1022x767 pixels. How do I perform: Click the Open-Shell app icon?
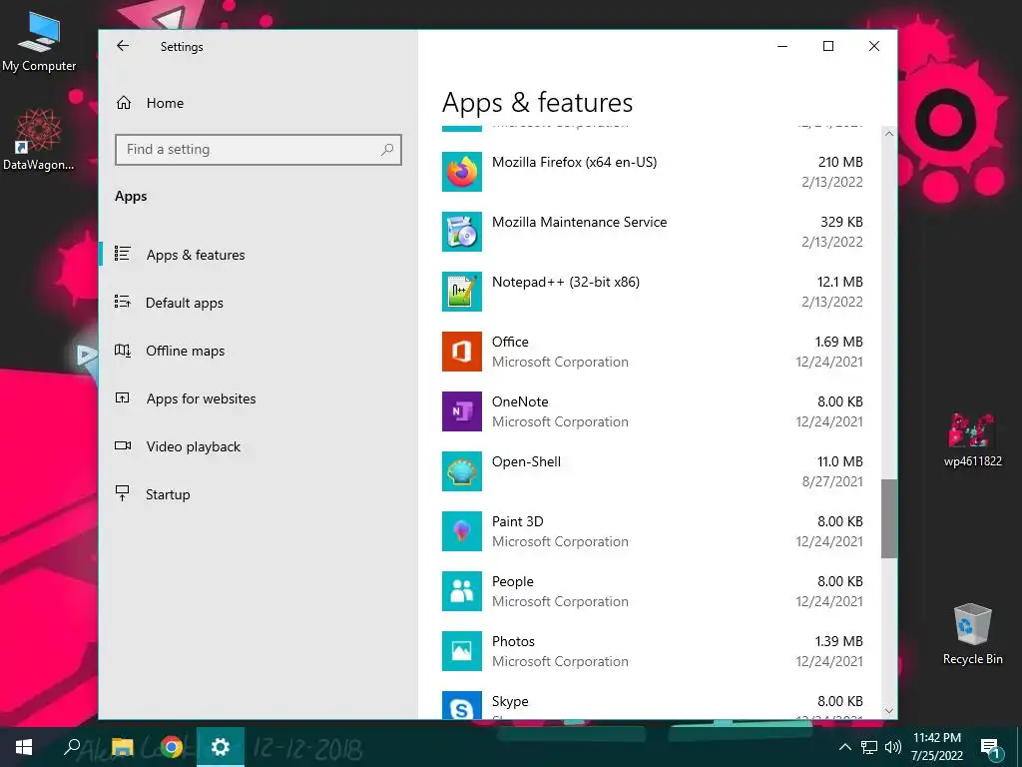click(461, 471)
